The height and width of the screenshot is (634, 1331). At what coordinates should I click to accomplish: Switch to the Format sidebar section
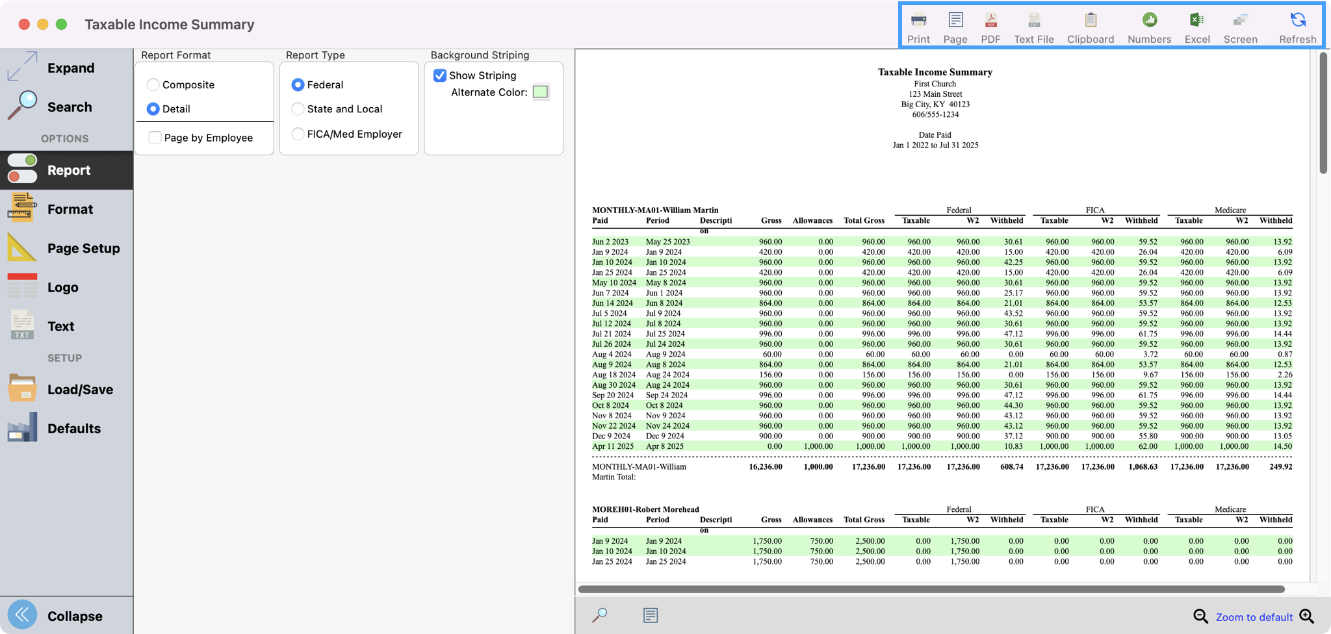pos(70,209)
